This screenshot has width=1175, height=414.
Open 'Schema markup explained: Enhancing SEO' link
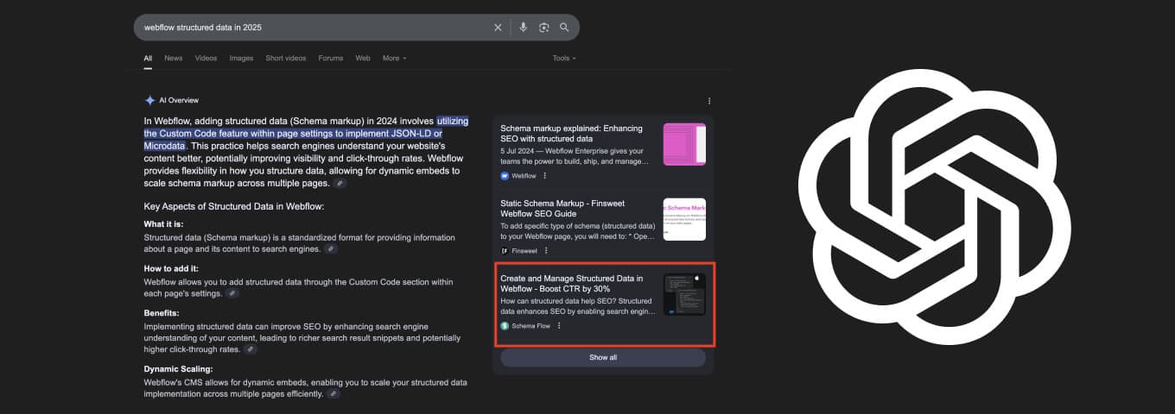pyautogui.click(x=572, y=134)
